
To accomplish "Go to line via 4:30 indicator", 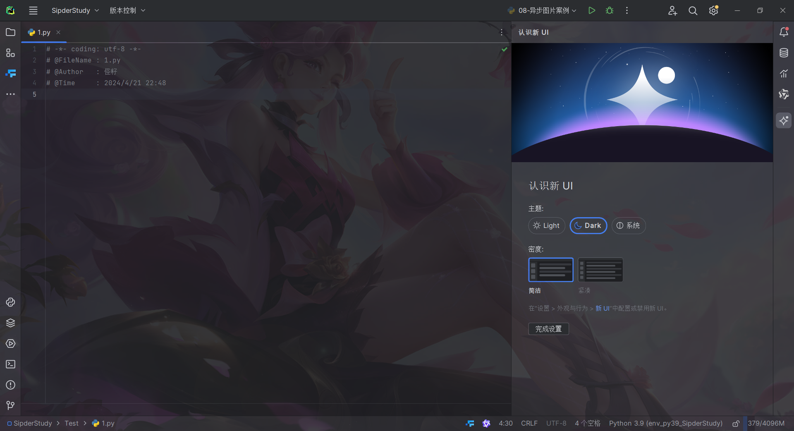I will (x=505, y=423).
